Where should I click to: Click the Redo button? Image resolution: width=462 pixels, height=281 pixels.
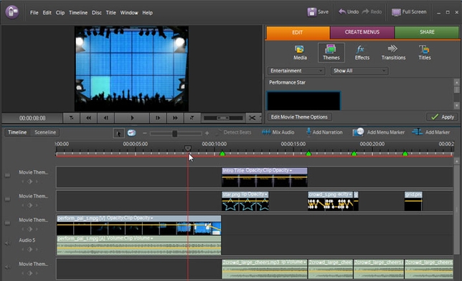tap(372, 11)
